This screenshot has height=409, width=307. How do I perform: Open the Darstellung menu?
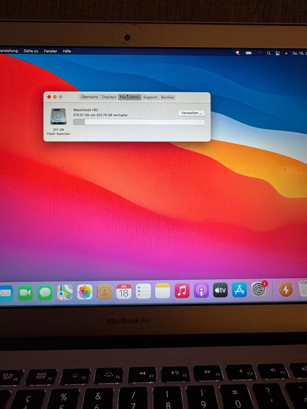(x=9, y=51)
